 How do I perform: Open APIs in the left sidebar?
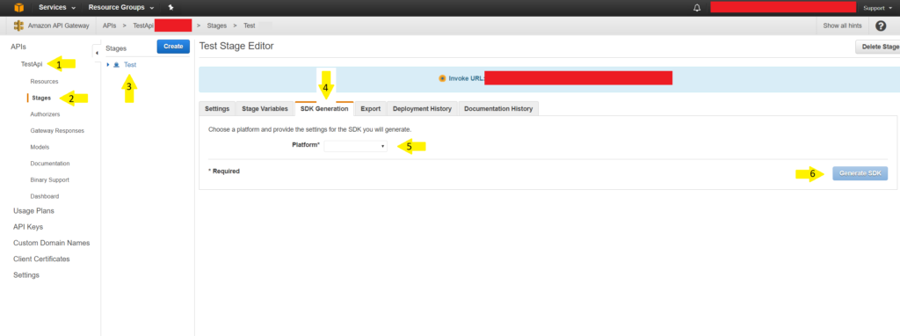coord(18,47)
